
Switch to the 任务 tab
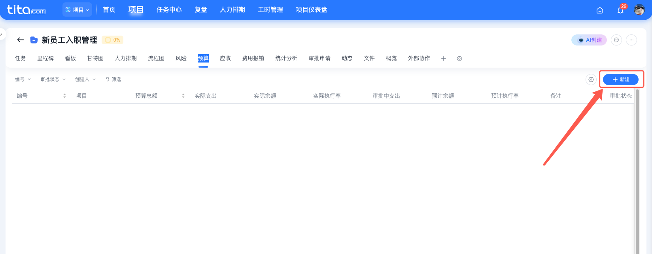point(21,58)
